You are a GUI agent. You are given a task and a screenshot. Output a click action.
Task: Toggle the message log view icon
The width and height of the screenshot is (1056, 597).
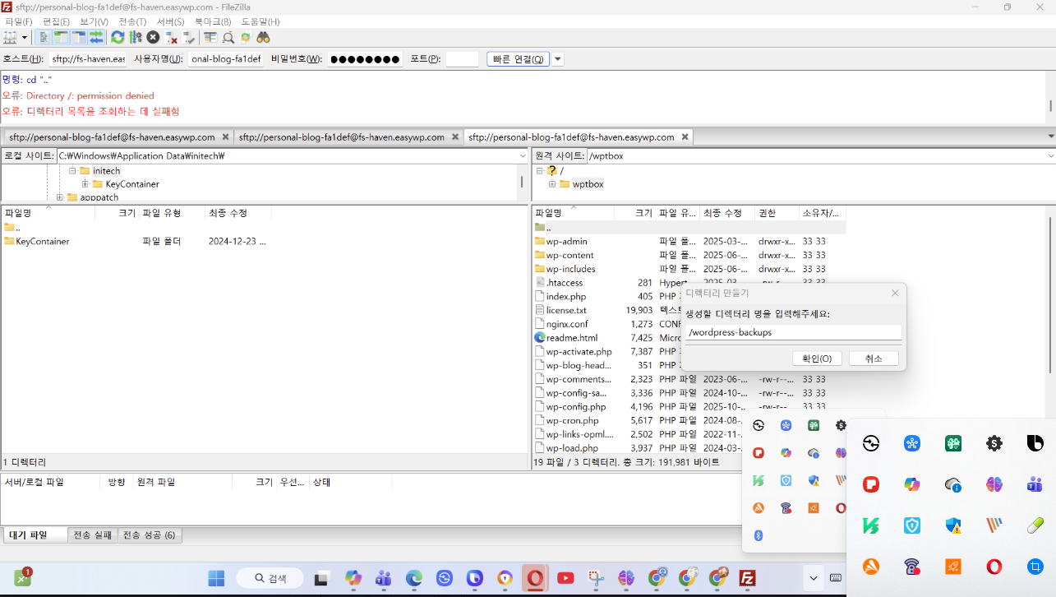(44, 37)
